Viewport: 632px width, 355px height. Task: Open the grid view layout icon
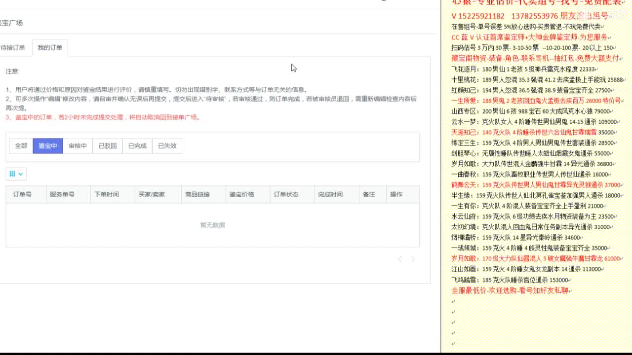point(12,174)
